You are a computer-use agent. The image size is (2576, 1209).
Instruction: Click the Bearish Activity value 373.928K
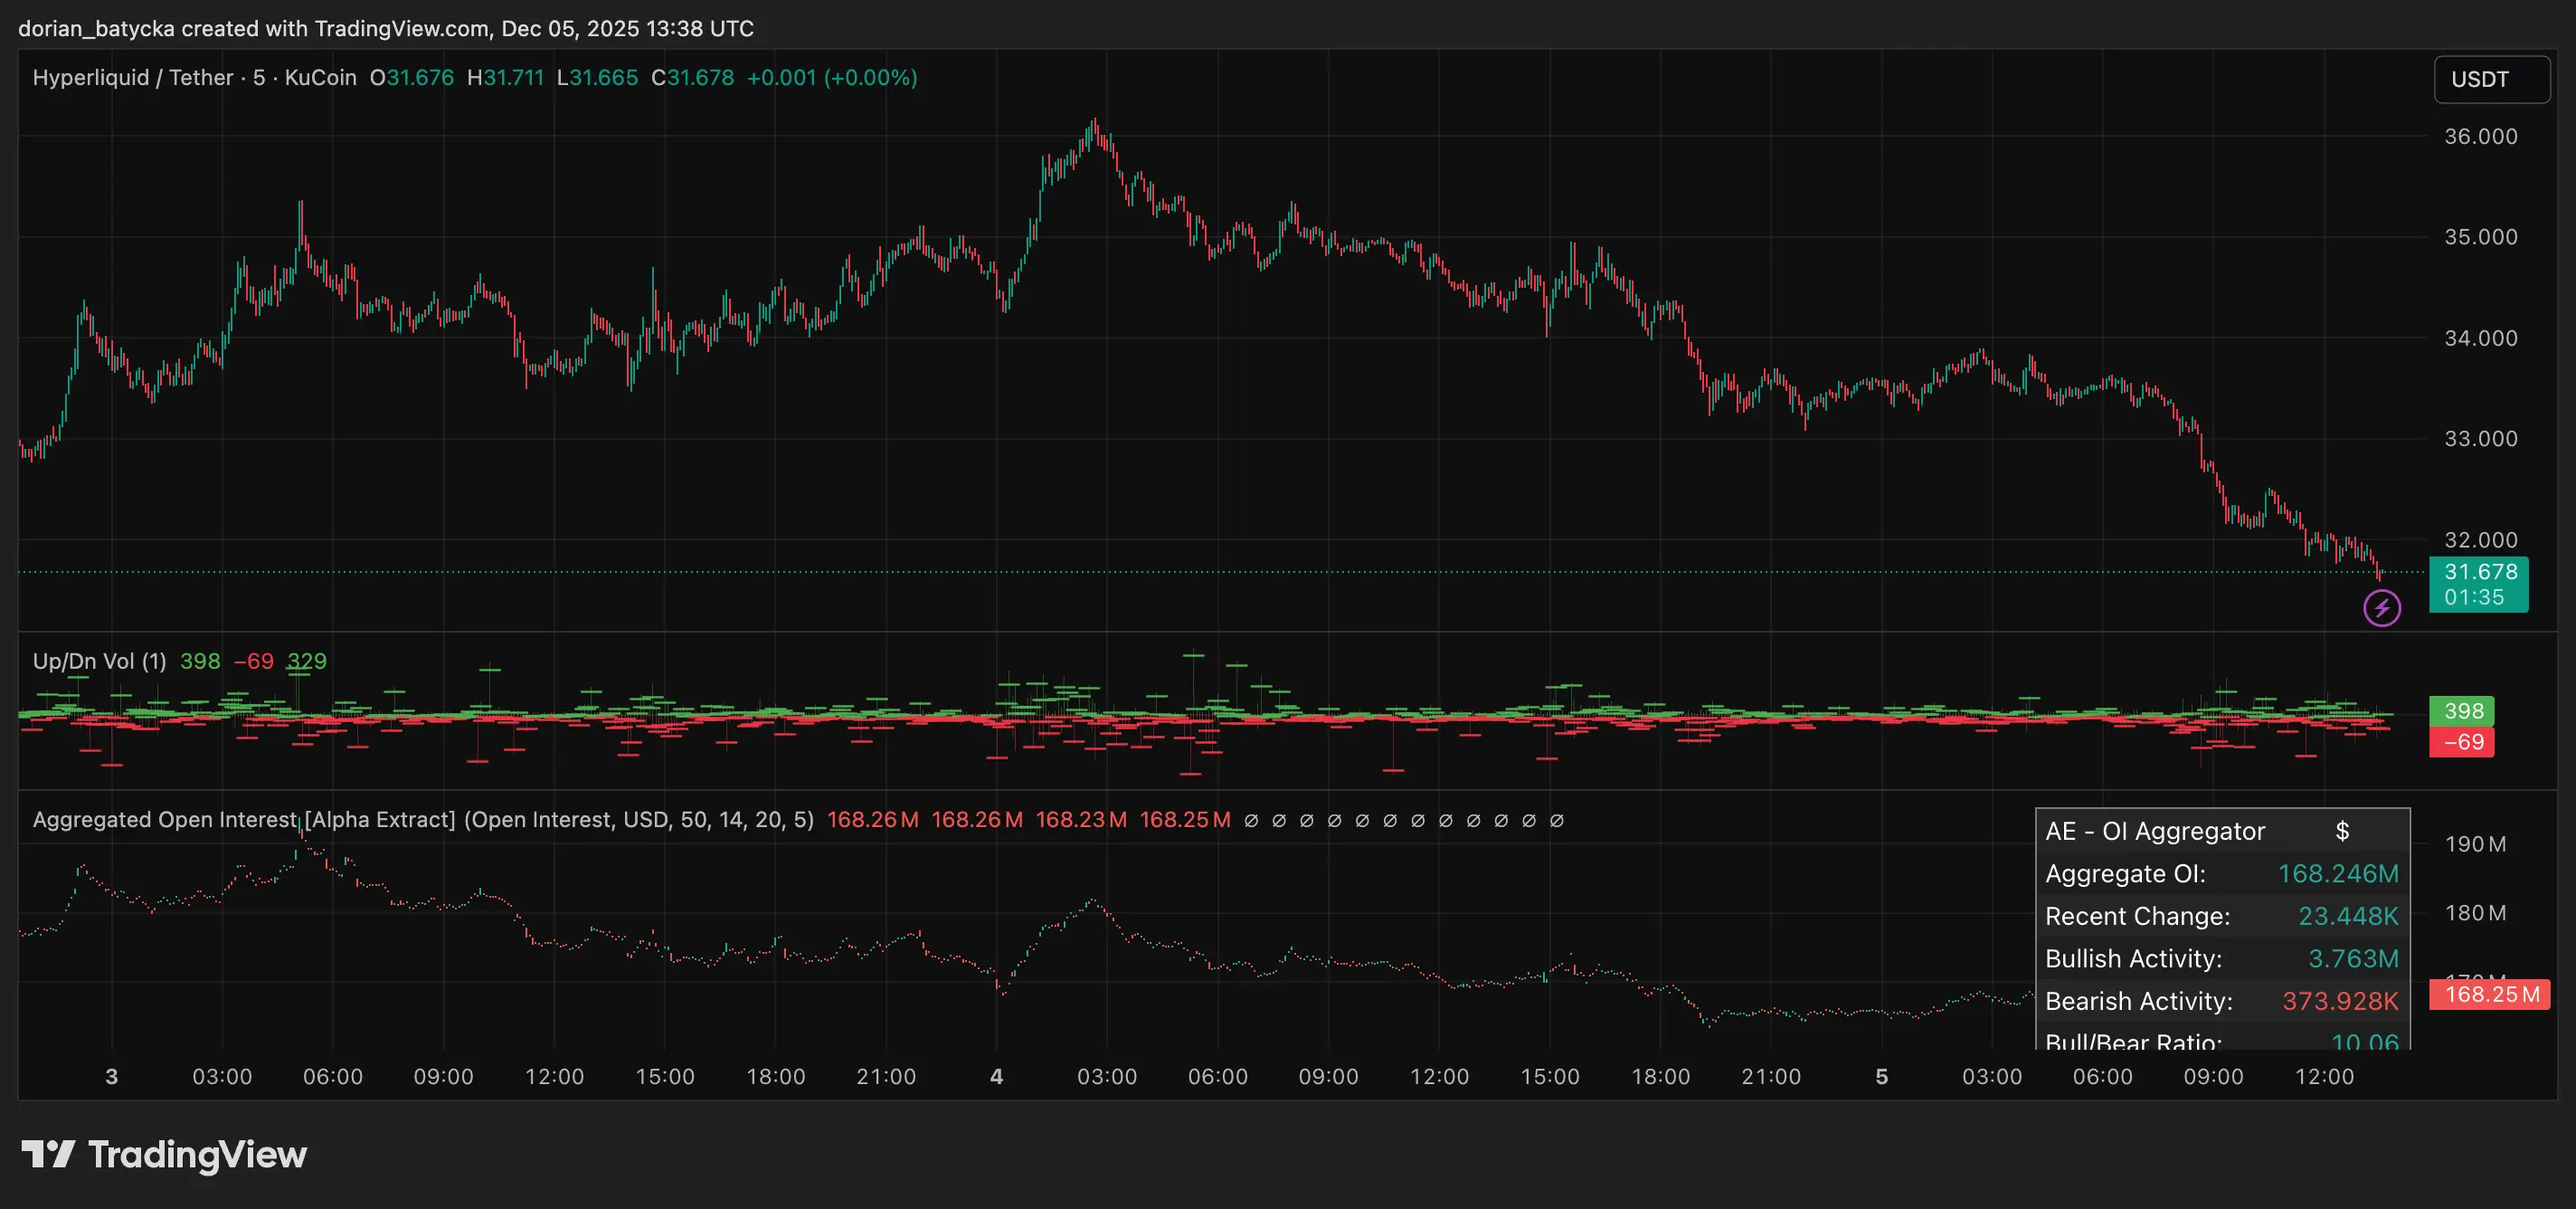pyautogui.click(x=2339, y=1001)
